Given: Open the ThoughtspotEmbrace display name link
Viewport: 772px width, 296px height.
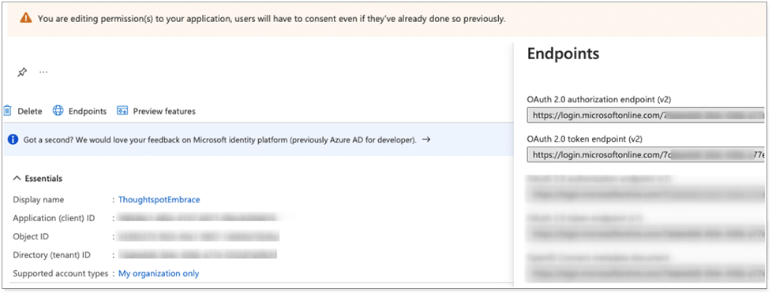Looking at the screenshot, I should click(159, 199).
